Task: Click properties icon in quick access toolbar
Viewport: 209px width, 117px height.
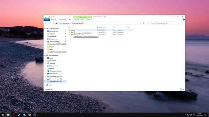Action: pyautogui.click(x=49, y=17)
